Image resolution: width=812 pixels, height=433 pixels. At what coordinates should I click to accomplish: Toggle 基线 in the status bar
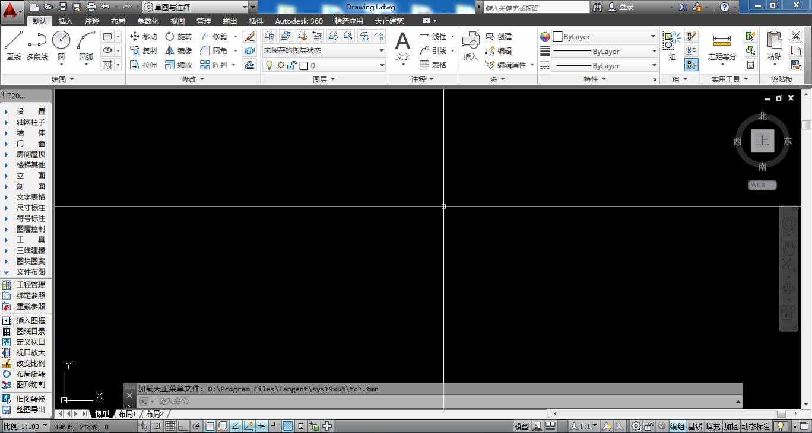click(x=695, y=426)
